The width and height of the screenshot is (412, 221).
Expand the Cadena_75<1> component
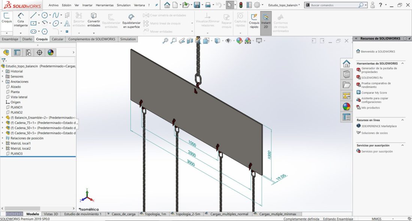(x=3, y=123)
